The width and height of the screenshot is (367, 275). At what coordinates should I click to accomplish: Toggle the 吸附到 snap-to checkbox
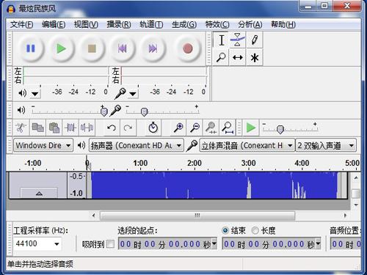coord(111,243)
